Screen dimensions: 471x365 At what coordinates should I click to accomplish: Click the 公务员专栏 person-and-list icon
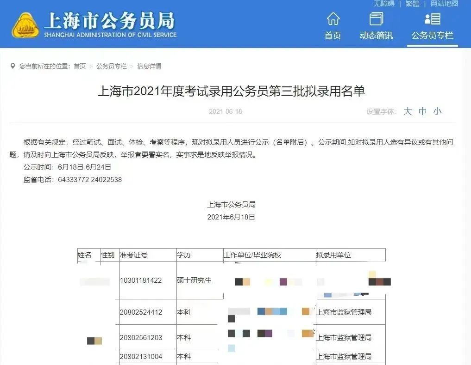tap(432, 18)
